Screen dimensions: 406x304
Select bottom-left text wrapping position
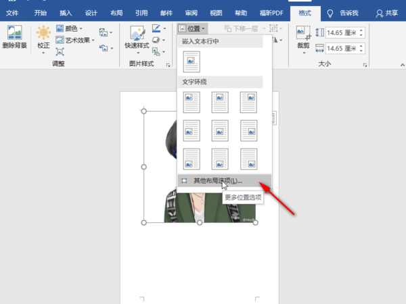[x=191, y=159]
